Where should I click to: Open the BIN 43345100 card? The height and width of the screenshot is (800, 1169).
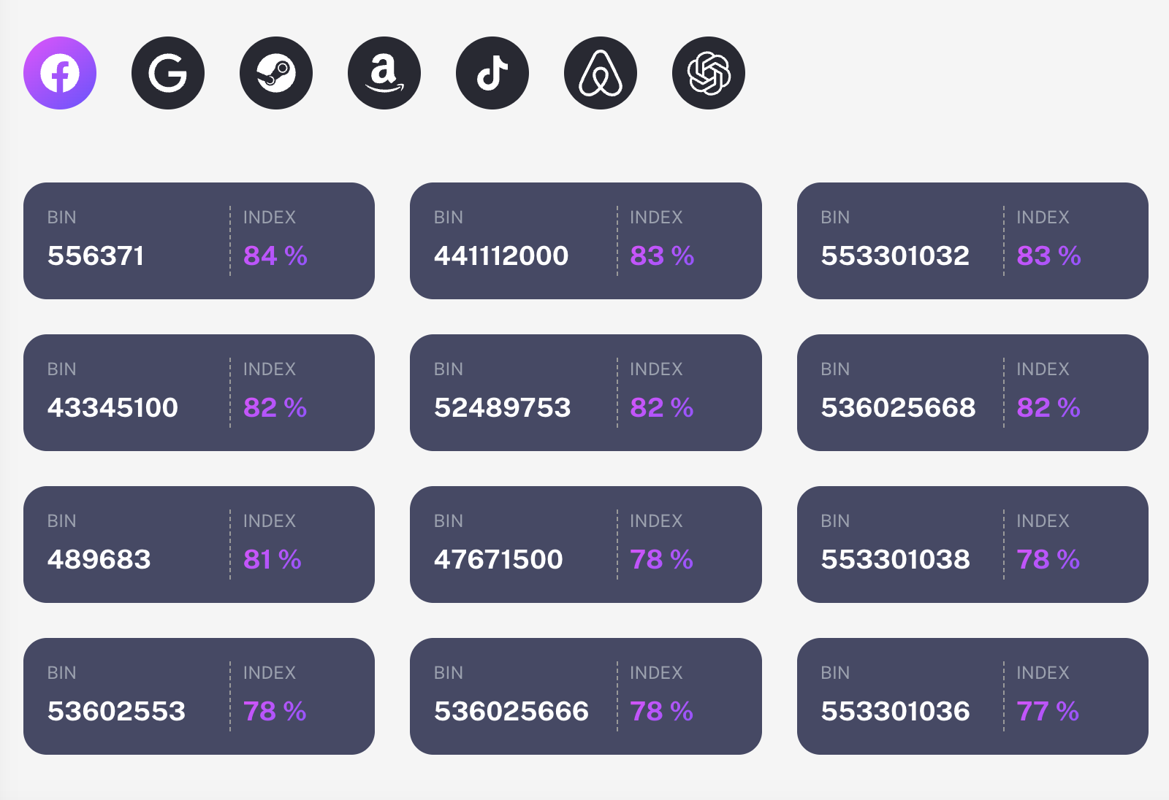tap(199, 393)
